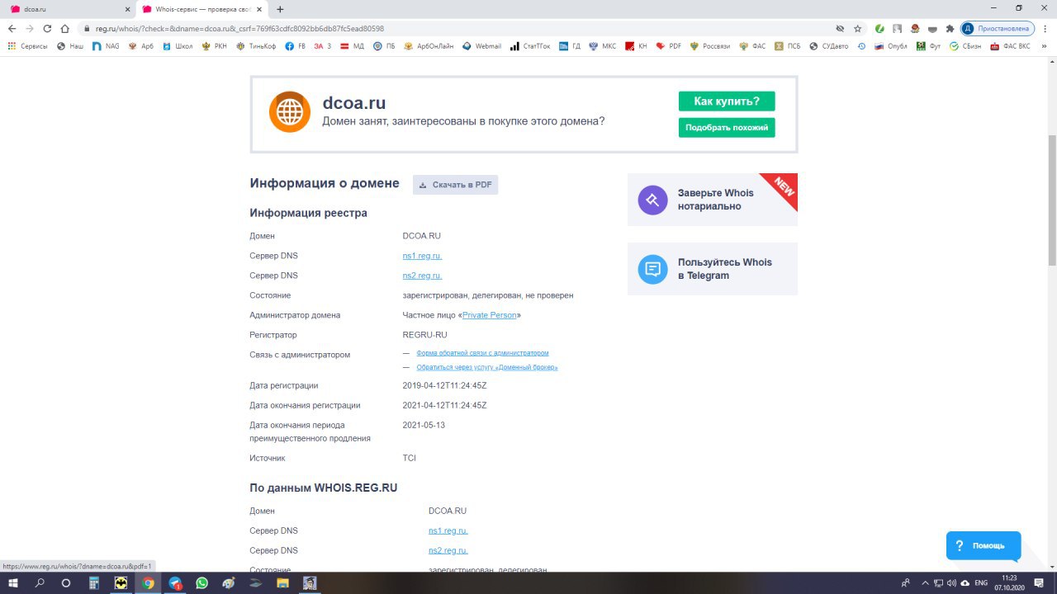Open the Заверьте Whois нотариально card
The height and width of the screenshot is (594, 1057).
[x=713, y=200]
